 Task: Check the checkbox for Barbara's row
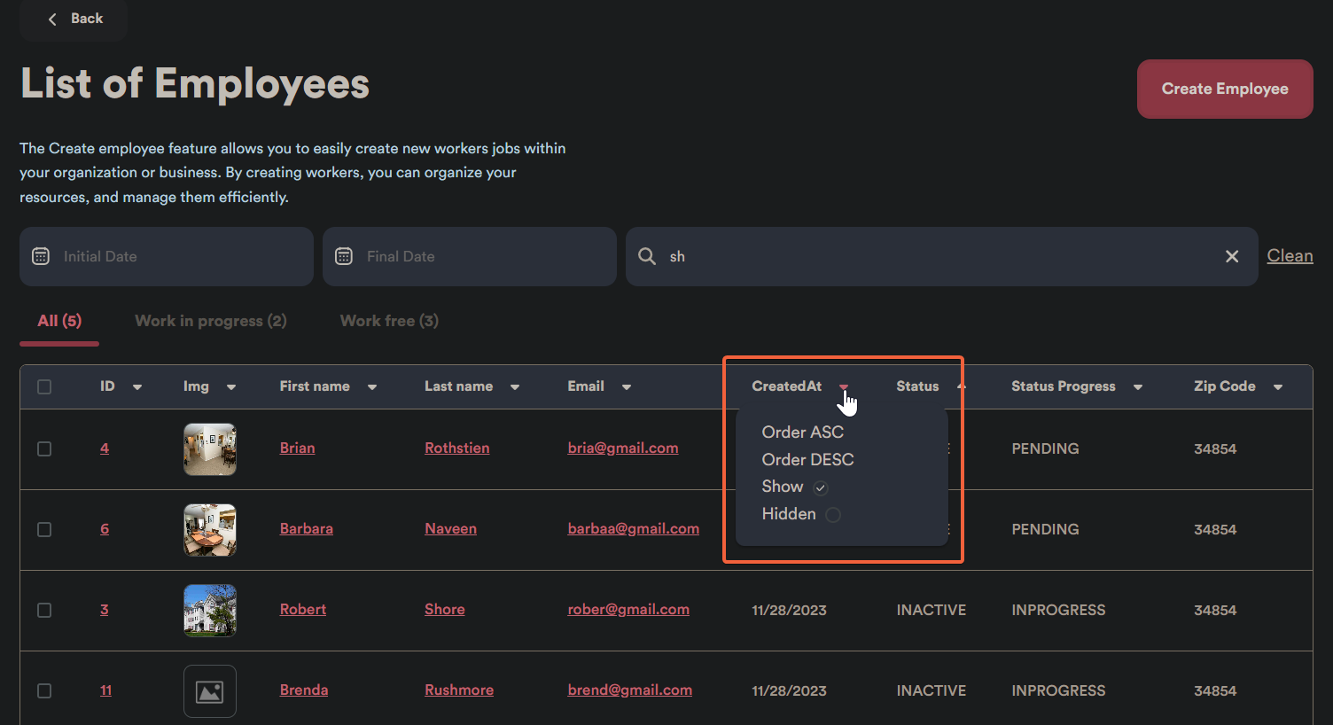(x=44, y=529)
